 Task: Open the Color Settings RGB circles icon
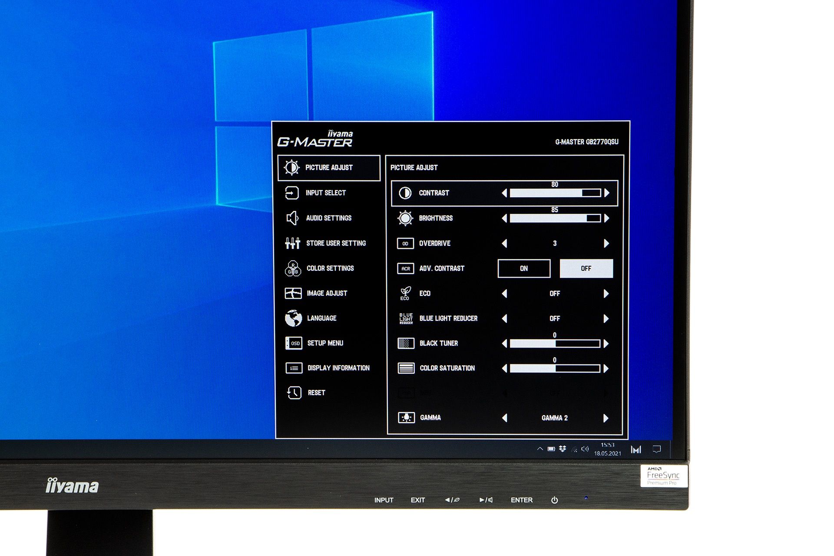coord(293,268)
